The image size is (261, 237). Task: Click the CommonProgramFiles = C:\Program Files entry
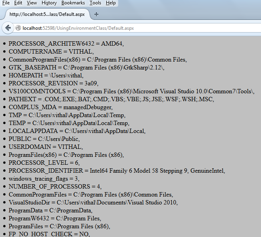pyautogui.click(x=91, y=195)
